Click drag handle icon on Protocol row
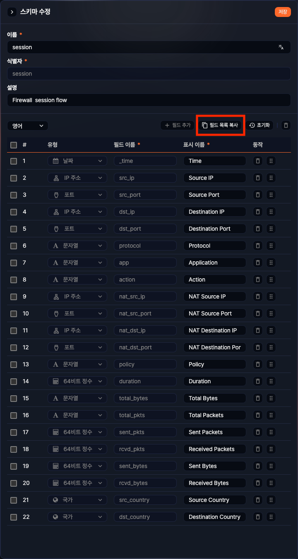The image size is (298, 559). click(x=271, y=246)
